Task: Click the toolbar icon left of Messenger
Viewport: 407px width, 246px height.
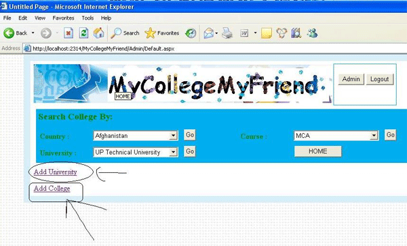Action: (296, 33)
